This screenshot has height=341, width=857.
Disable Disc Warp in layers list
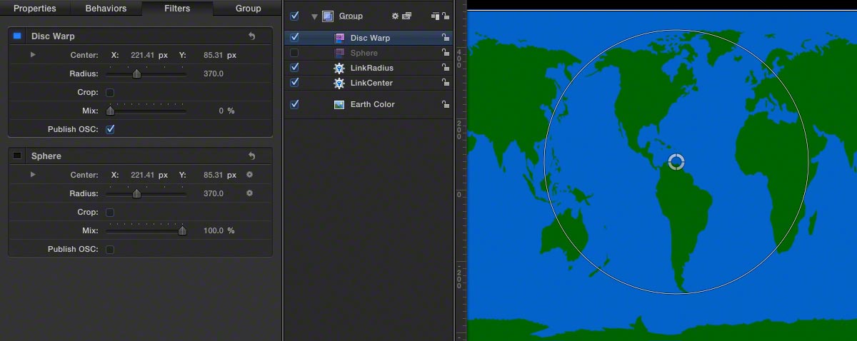(x=294, y=37)
